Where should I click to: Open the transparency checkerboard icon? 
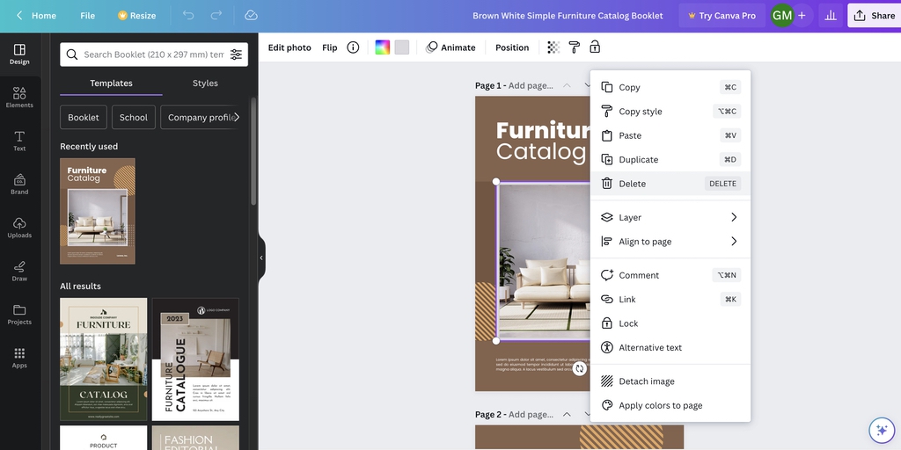553,47
